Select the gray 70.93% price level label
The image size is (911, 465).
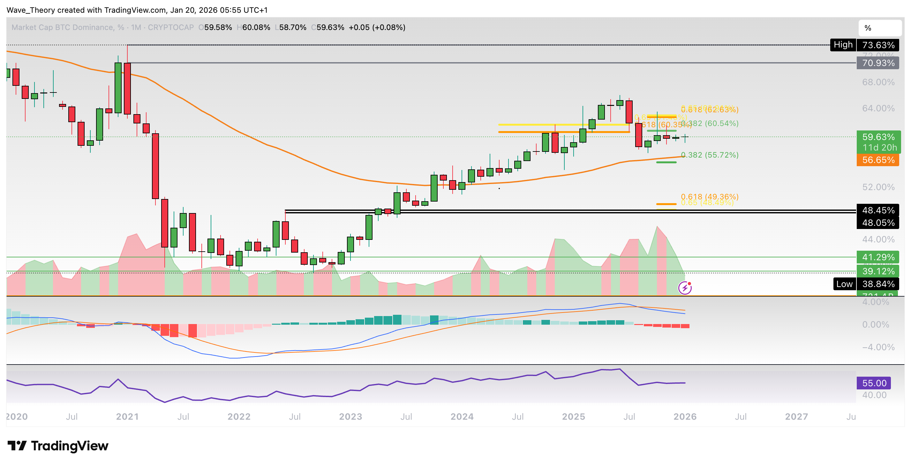click(x=878, y=63)
